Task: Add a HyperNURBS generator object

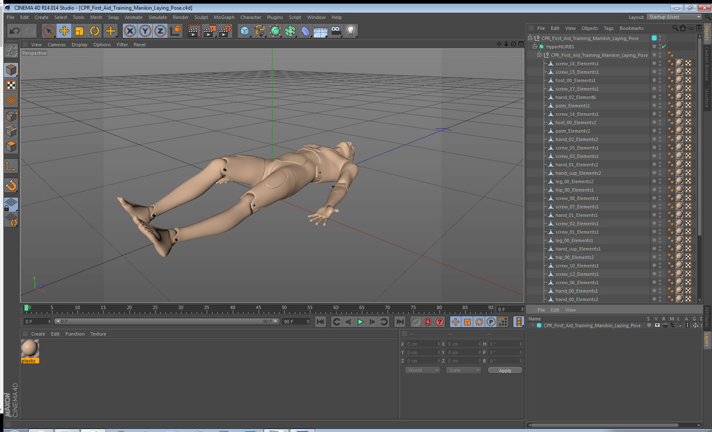Action: (275, 31)
